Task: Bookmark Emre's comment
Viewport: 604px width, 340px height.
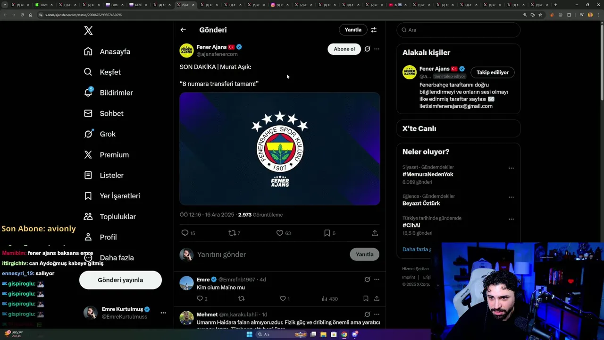Action: point(366,299)
